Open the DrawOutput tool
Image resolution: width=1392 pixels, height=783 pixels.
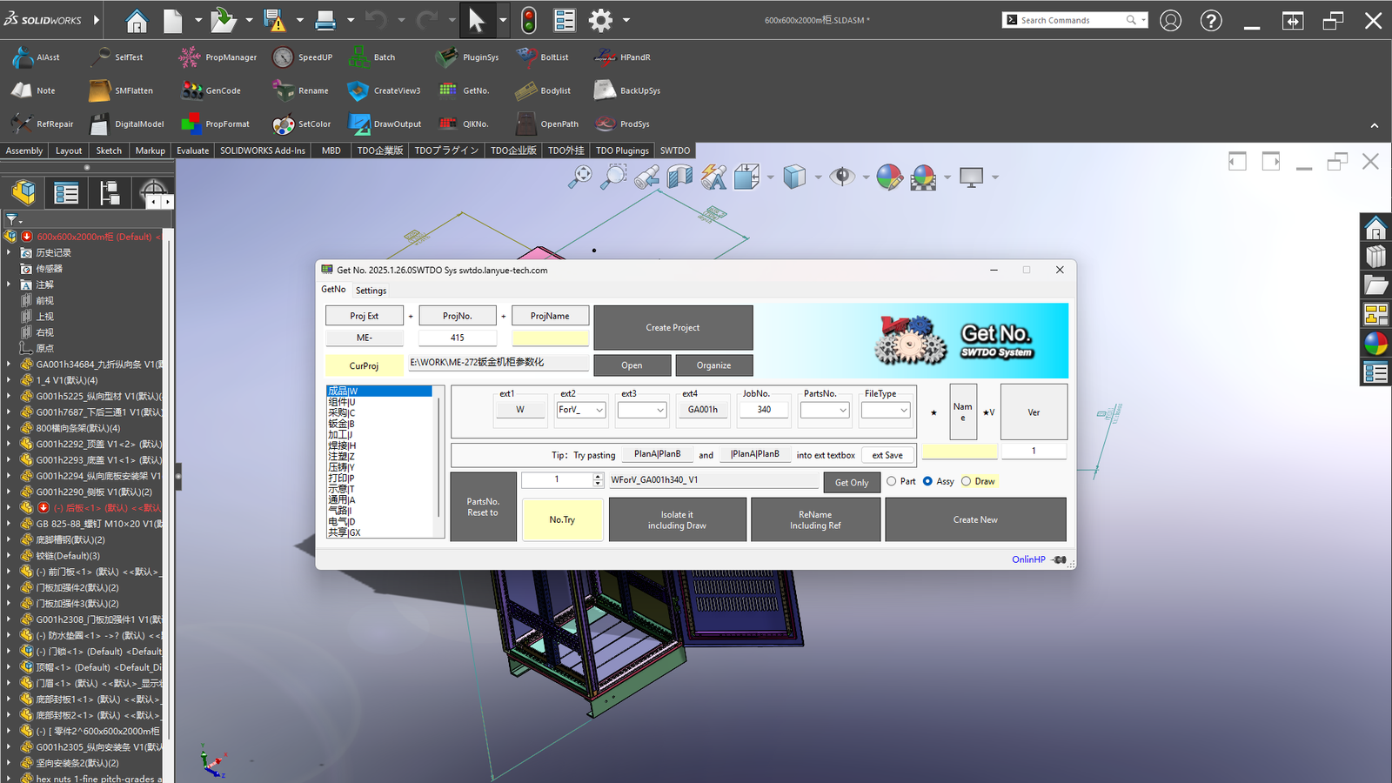pyautogui.click(x=359, y=124)
